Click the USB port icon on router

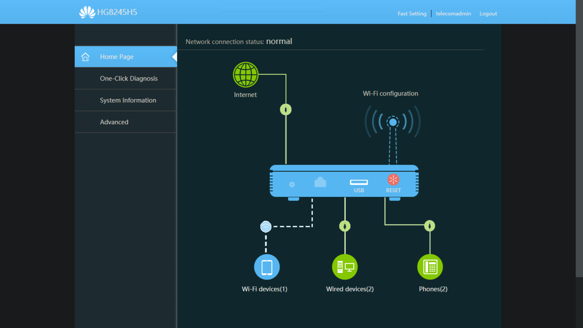pyautogui.click(x=359, y=182)
